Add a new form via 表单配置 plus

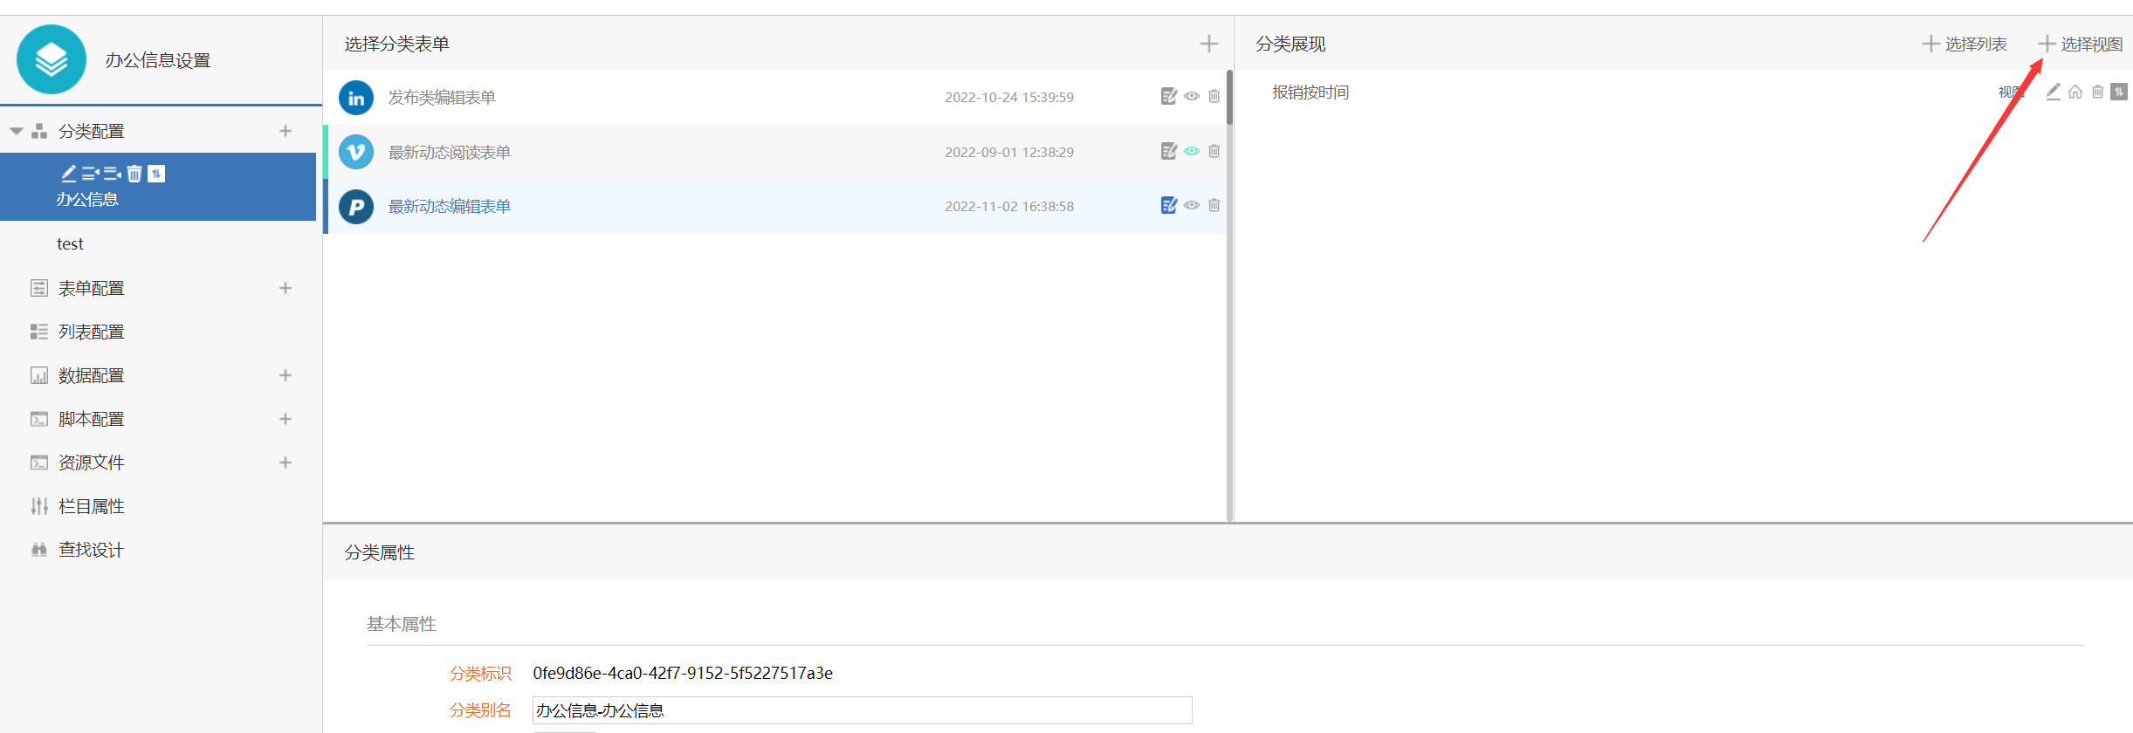coord(286,288)
